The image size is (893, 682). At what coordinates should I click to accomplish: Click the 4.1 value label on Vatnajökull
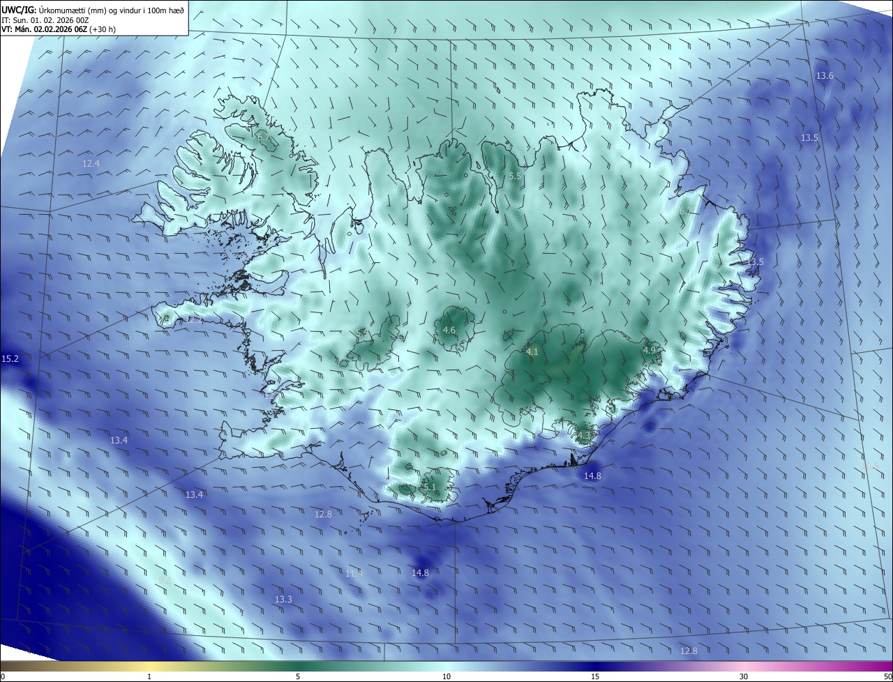[x=532, y=352]
